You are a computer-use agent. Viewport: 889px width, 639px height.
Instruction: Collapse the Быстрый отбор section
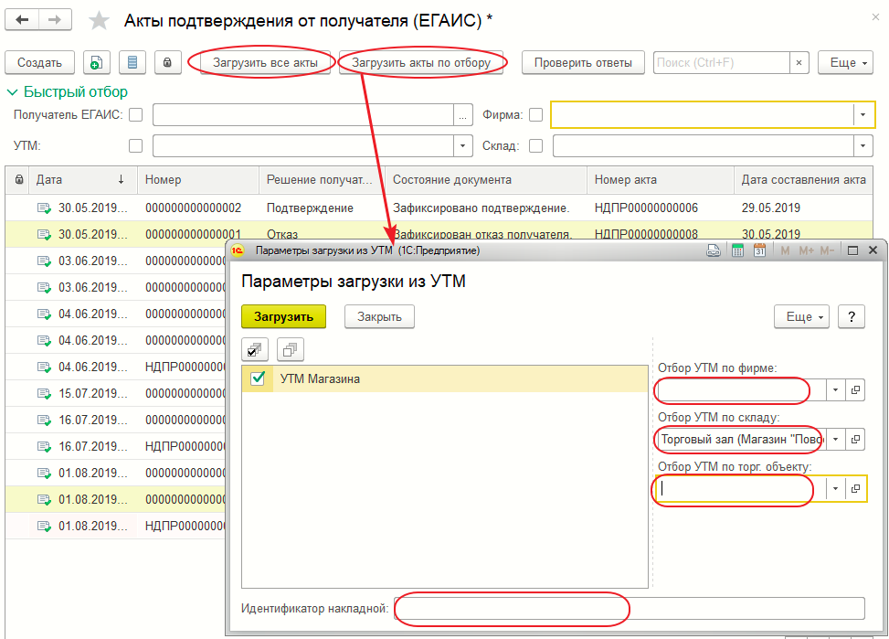[x=14, y=91]
